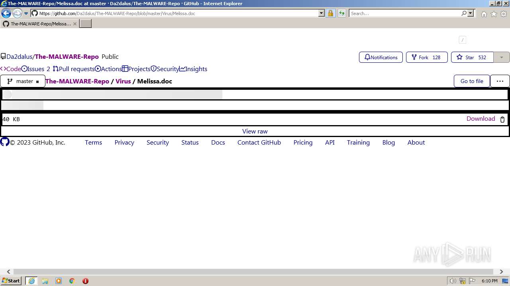Open the Da2dalus owner profile link

click(x=19, y=57)
